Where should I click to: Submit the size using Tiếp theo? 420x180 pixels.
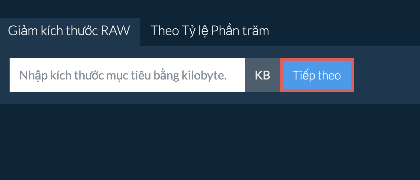click(316, 75)
